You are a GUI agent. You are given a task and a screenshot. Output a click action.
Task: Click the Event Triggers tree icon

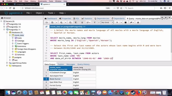click(x=16, y=43)
